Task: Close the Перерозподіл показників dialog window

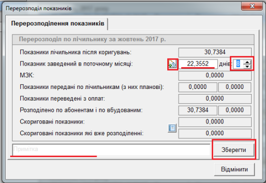Action: 252,6
